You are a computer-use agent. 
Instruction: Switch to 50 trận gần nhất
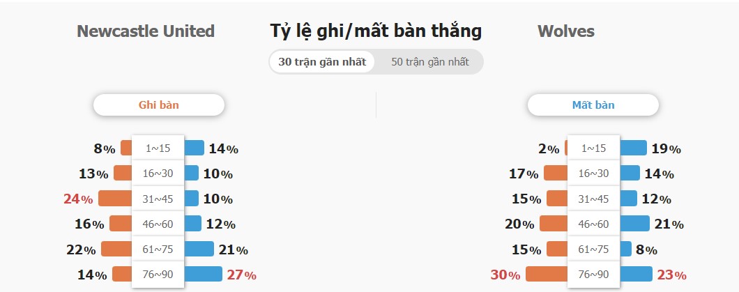(x=430, y=62)
